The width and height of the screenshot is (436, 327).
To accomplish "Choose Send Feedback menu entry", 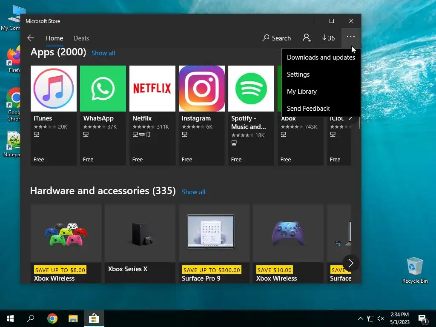I will (321, 108).
